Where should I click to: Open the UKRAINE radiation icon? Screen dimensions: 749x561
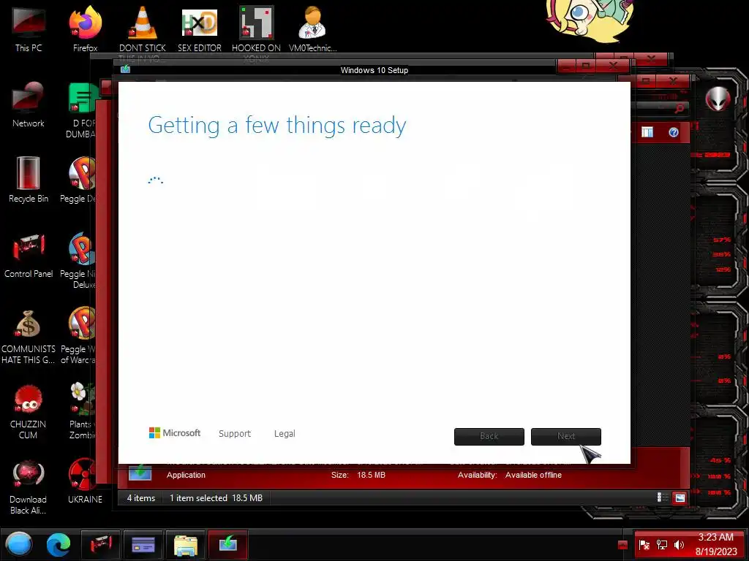pos(85,481)
